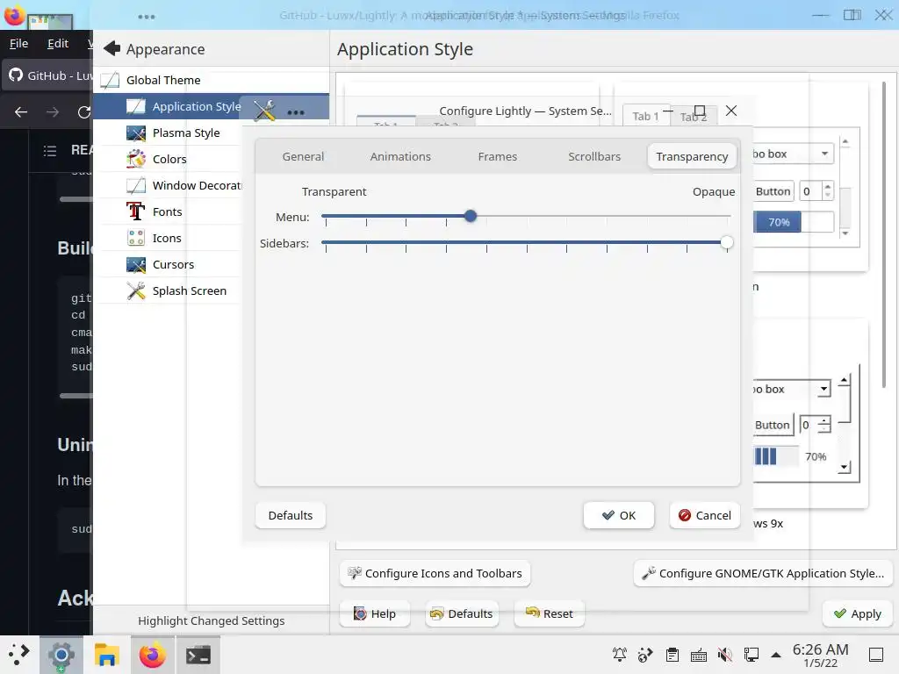
Task: Open the Edit menu in Firefox
Action: (58, 44)
